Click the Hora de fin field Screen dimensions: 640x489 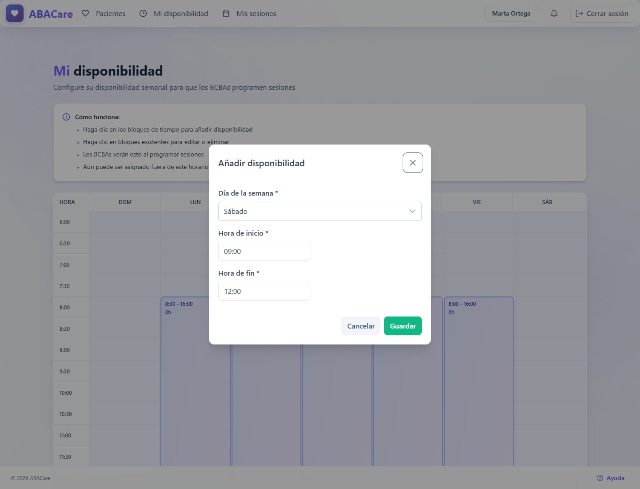(x=264, y=291)
